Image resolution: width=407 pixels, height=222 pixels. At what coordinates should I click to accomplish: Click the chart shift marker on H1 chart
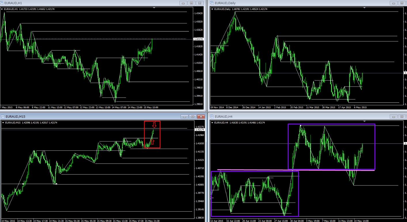pyautogui.click(x=155, y=8)
